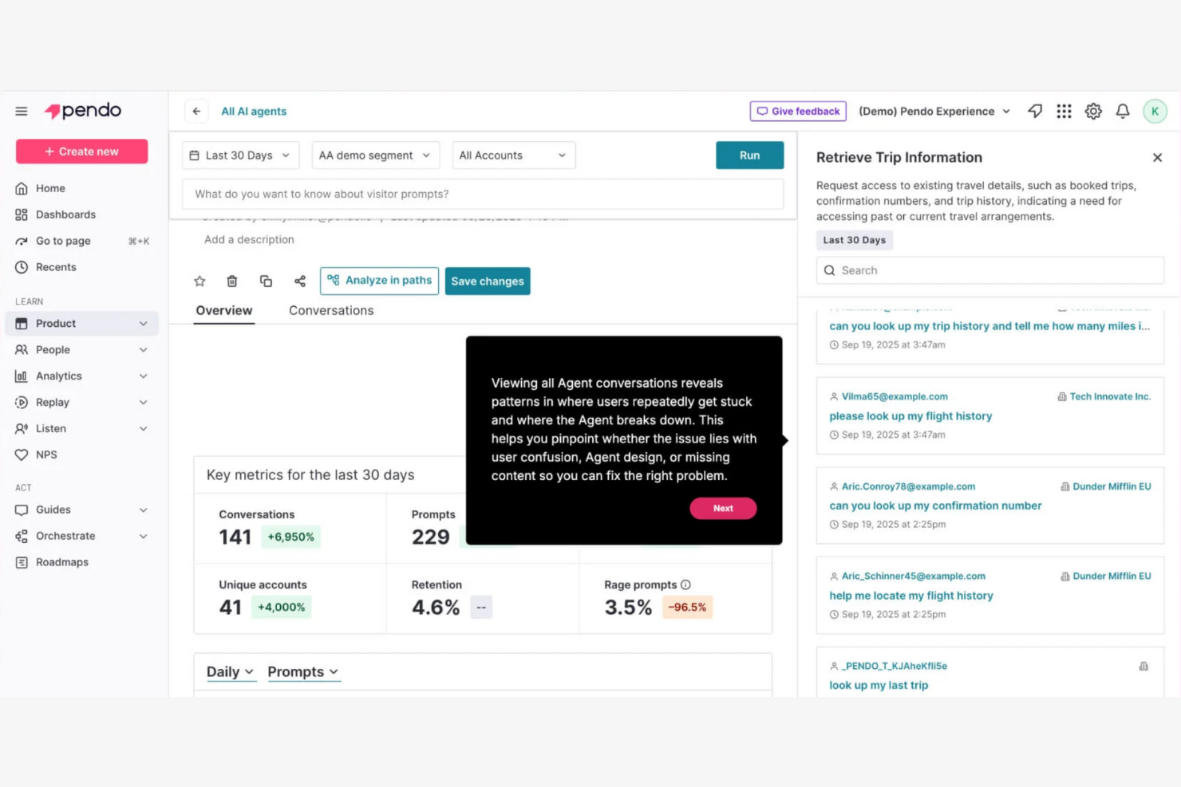The height and width of the screenshot is (787, 1181).
Task: Open 'can you look up my confirmation number'
Action: [935, 506]
